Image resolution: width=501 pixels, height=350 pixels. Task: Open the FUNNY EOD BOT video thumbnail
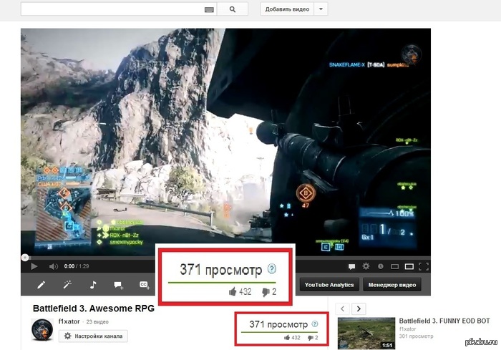(366, 333)
